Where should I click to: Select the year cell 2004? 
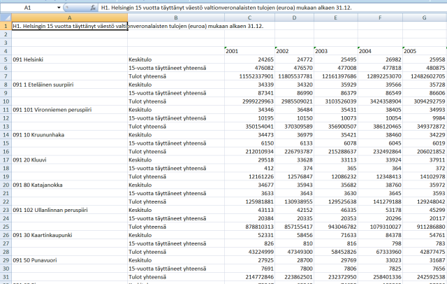coord(380,51)
